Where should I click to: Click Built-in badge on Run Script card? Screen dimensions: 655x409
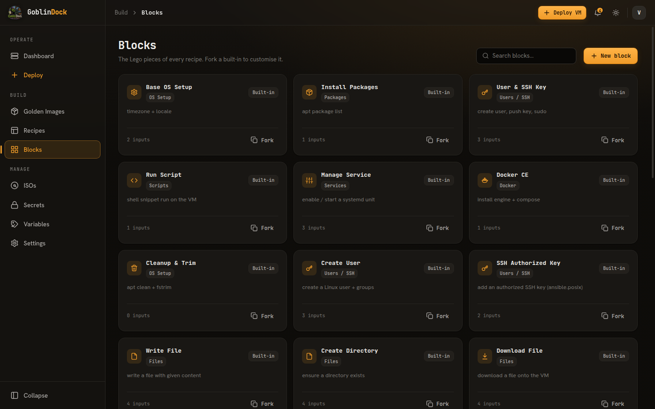[x=264, y=180]
